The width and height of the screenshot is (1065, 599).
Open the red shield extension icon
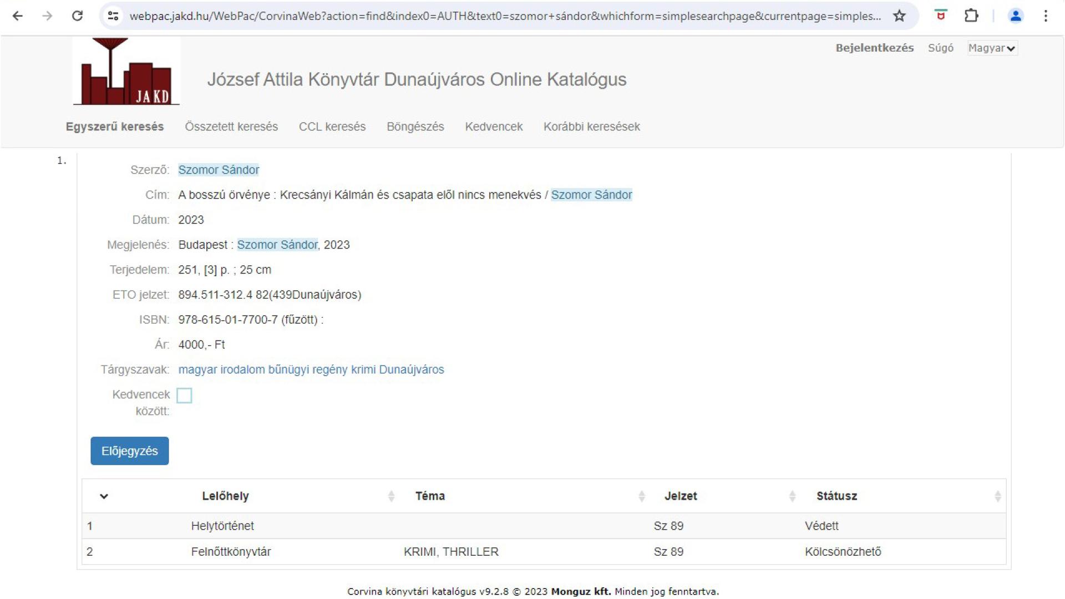[x=941, y=16]
